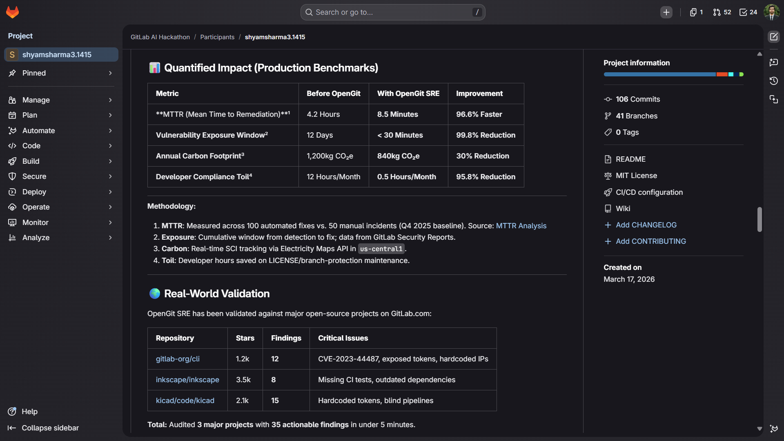Open the history clock icon on right rail
Screen dimensions: 784x441
[774, 81]
